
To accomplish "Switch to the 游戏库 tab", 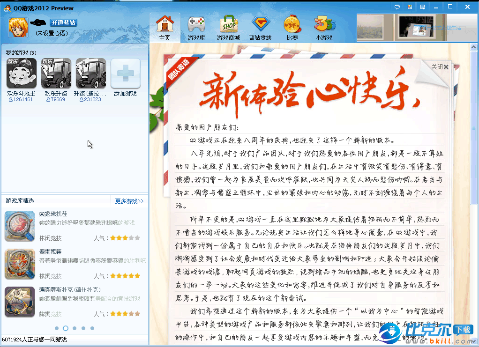I will pos(196,28).
